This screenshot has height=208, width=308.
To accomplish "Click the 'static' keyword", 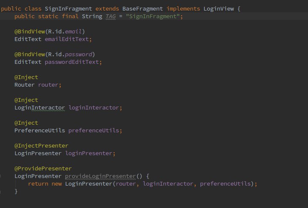I will point(48,16).
